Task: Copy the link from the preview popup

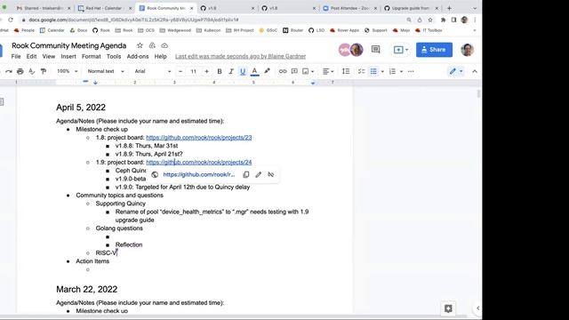Action: click(x=246, y=174)
